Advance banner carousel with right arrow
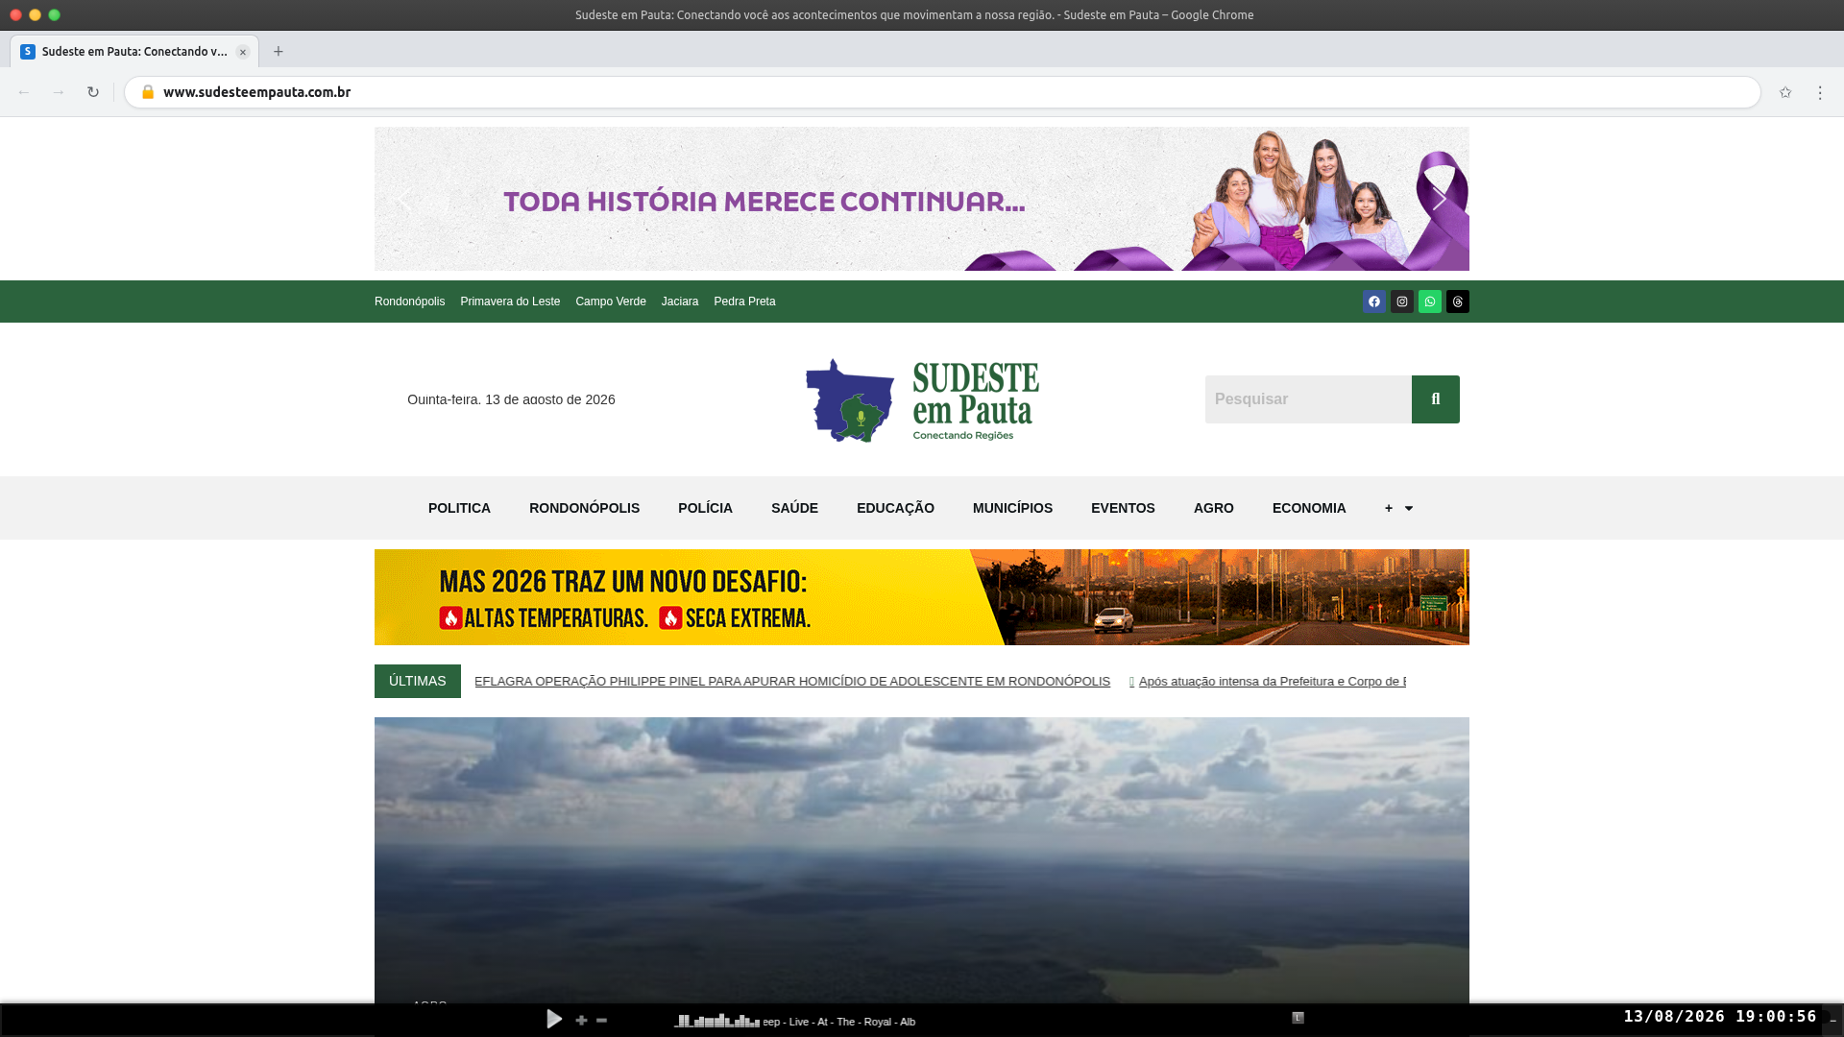 pos(1439,200)
